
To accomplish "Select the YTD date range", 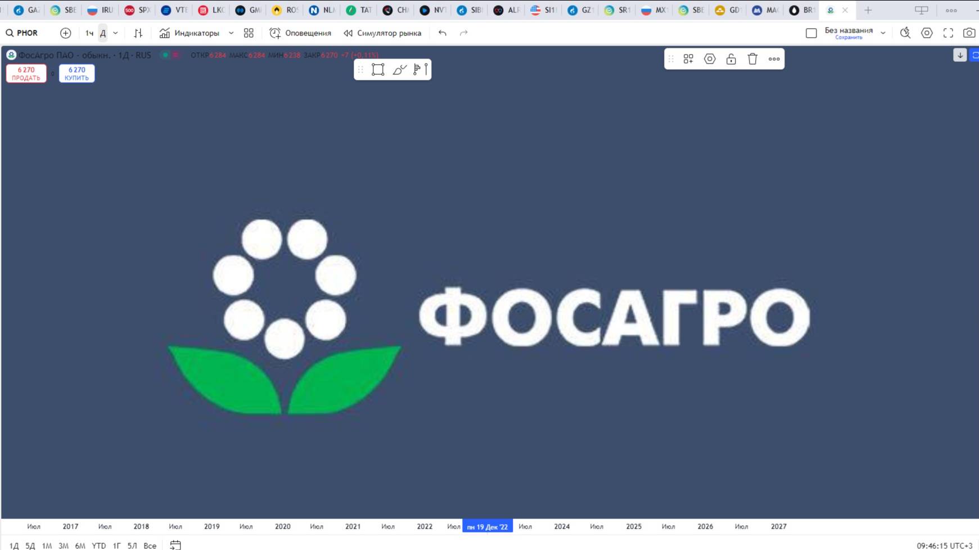I will tap(99, 546).
